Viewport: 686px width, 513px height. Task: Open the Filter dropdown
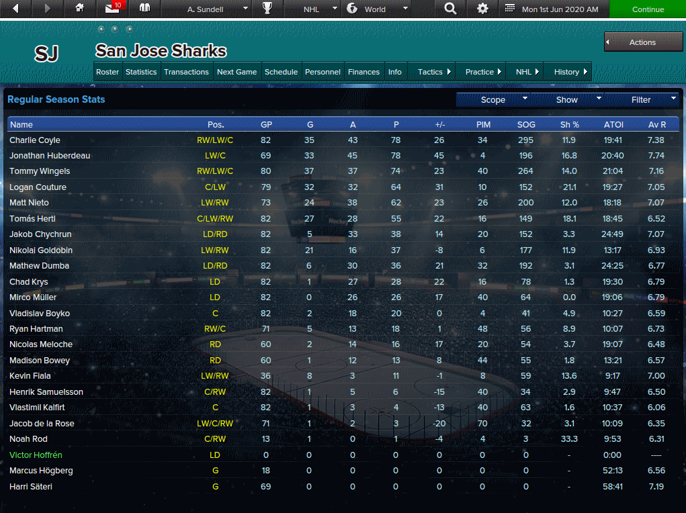(641, 100)
